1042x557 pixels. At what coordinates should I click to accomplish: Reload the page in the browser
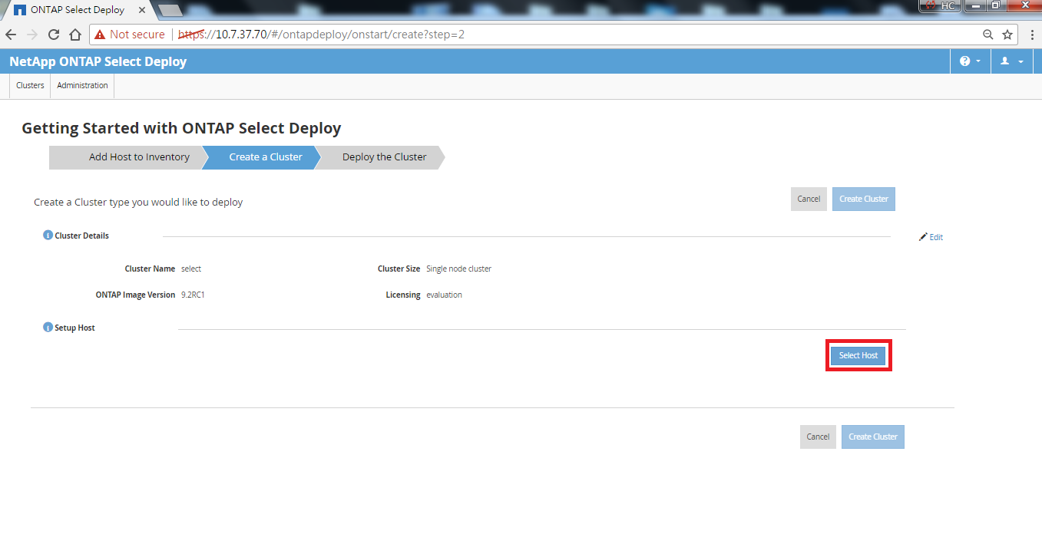[x=54, y=35]
